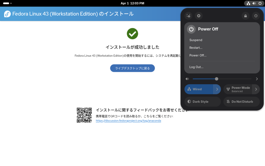265x166 pixels.
Task: Mute sound with the volume speaker icon
Action: pyautogui.click(x=187, y=79)
